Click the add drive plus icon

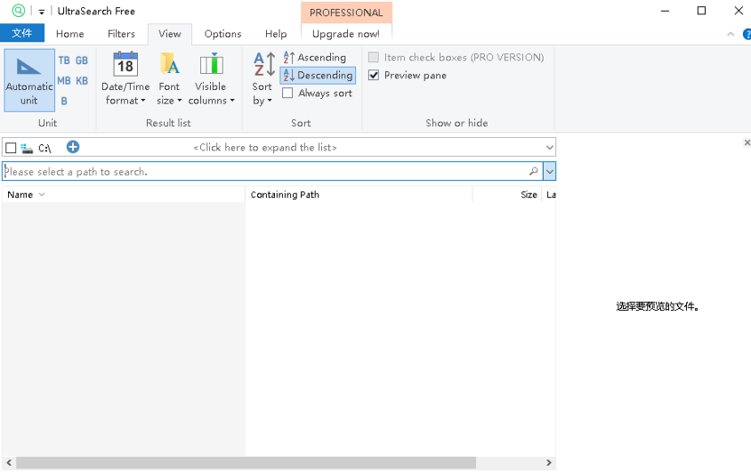pos(73,147)
